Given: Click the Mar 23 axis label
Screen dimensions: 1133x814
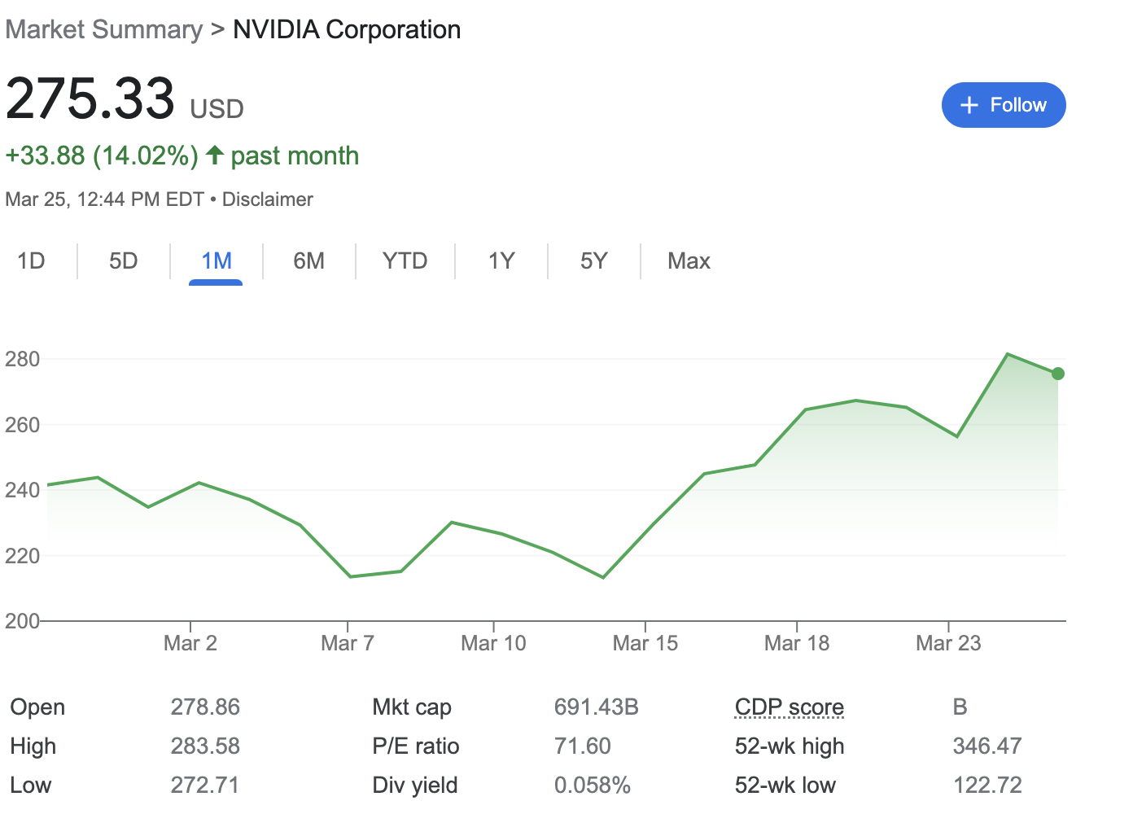Looking at the screenshot, I should [x=948, y=643].
